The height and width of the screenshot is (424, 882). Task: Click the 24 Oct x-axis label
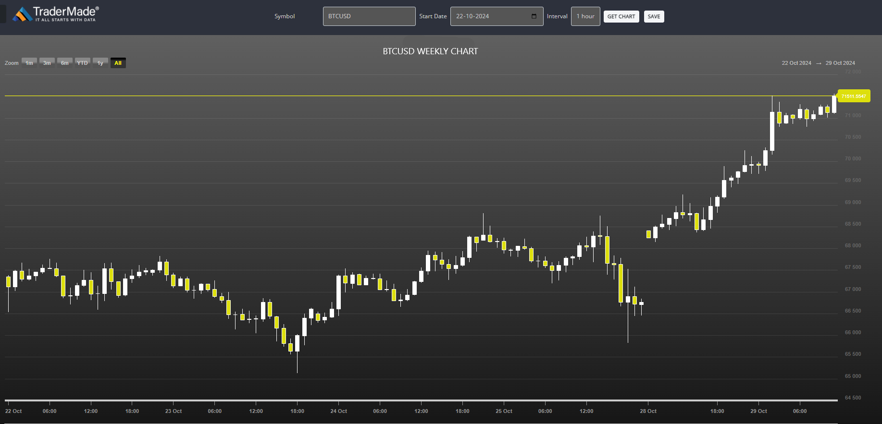pos(339,411)
